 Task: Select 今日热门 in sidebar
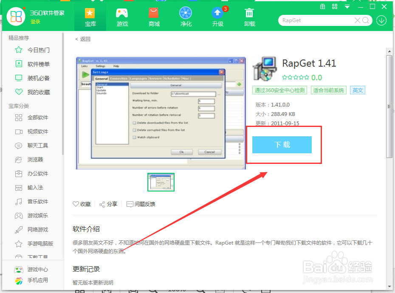tap(32, 50)
